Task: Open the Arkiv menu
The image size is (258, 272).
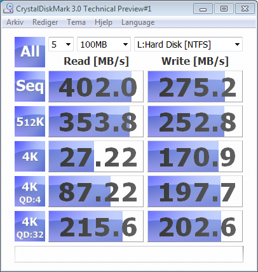Action: point(15,22)
